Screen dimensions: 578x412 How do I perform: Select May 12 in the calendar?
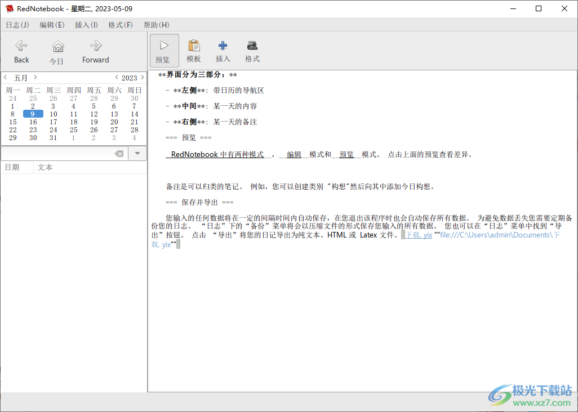[94, 114]
